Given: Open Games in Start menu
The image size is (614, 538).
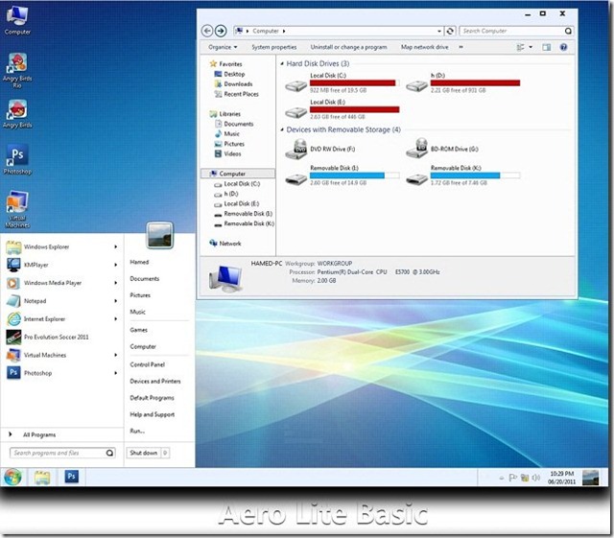Looking at the screenshot, I should point(138,330).
